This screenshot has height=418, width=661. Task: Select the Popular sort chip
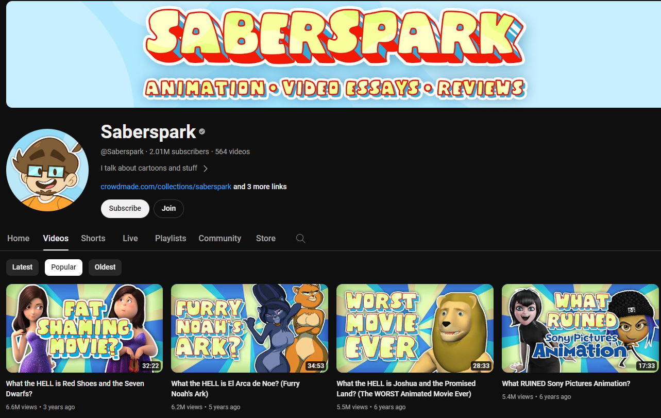(x=63, y=267)
